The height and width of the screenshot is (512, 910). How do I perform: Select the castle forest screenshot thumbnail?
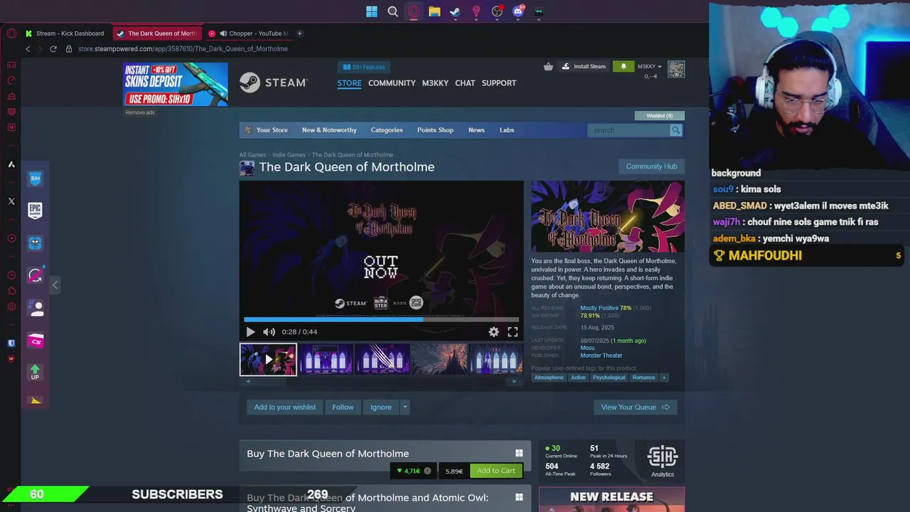pos(439,359)
